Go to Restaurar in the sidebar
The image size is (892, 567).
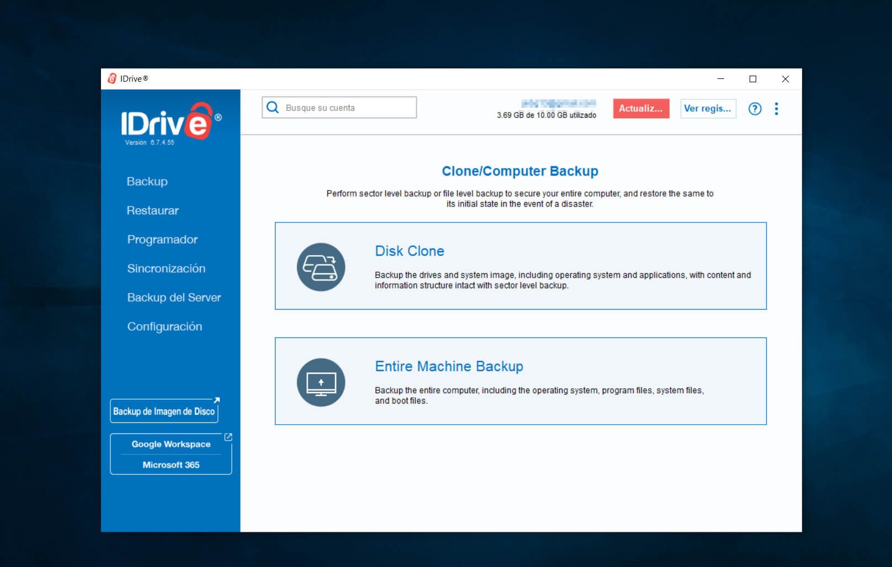tap(152, 210)
